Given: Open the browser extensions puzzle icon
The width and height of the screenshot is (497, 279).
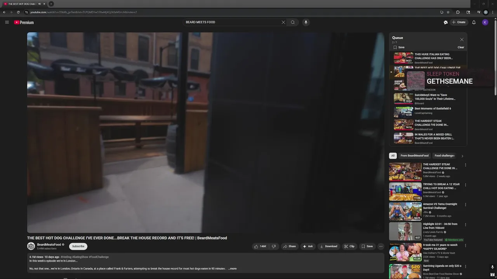Looking at the screenshot, I should [x=458, y=12].
